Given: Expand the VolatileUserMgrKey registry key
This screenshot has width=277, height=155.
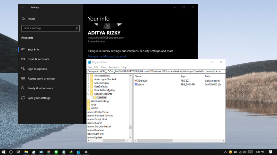Looking at the screenshot, I should (88, 90).
